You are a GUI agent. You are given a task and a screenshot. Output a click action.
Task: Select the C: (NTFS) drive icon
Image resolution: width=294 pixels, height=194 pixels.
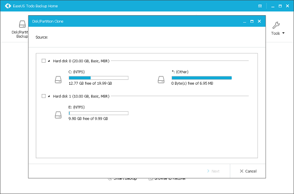[x=58, y=80]
